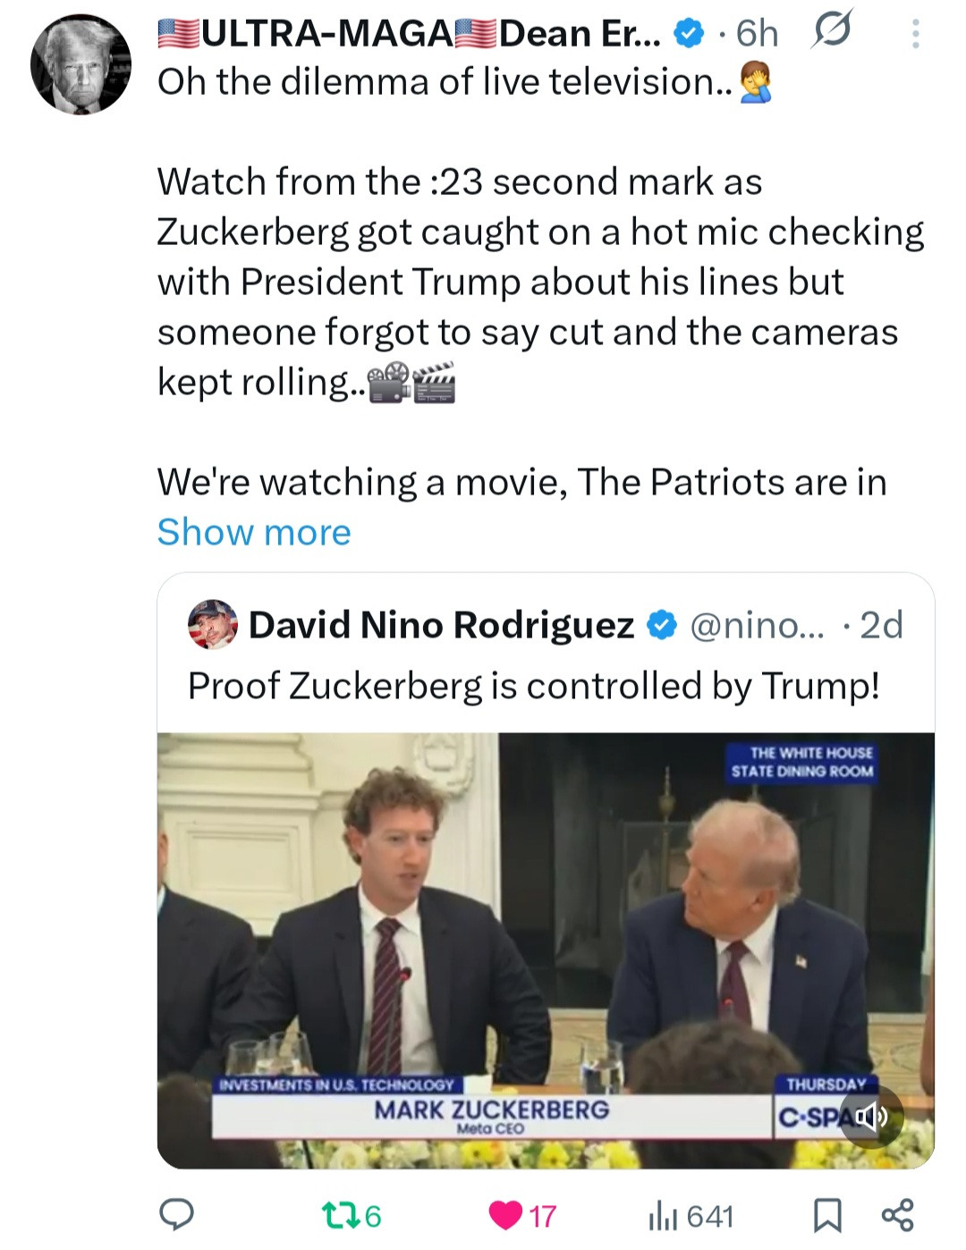Tap the share icon
Image resolution: width=966 pixels, height=1250 pixels.
tap(897, 1215)
